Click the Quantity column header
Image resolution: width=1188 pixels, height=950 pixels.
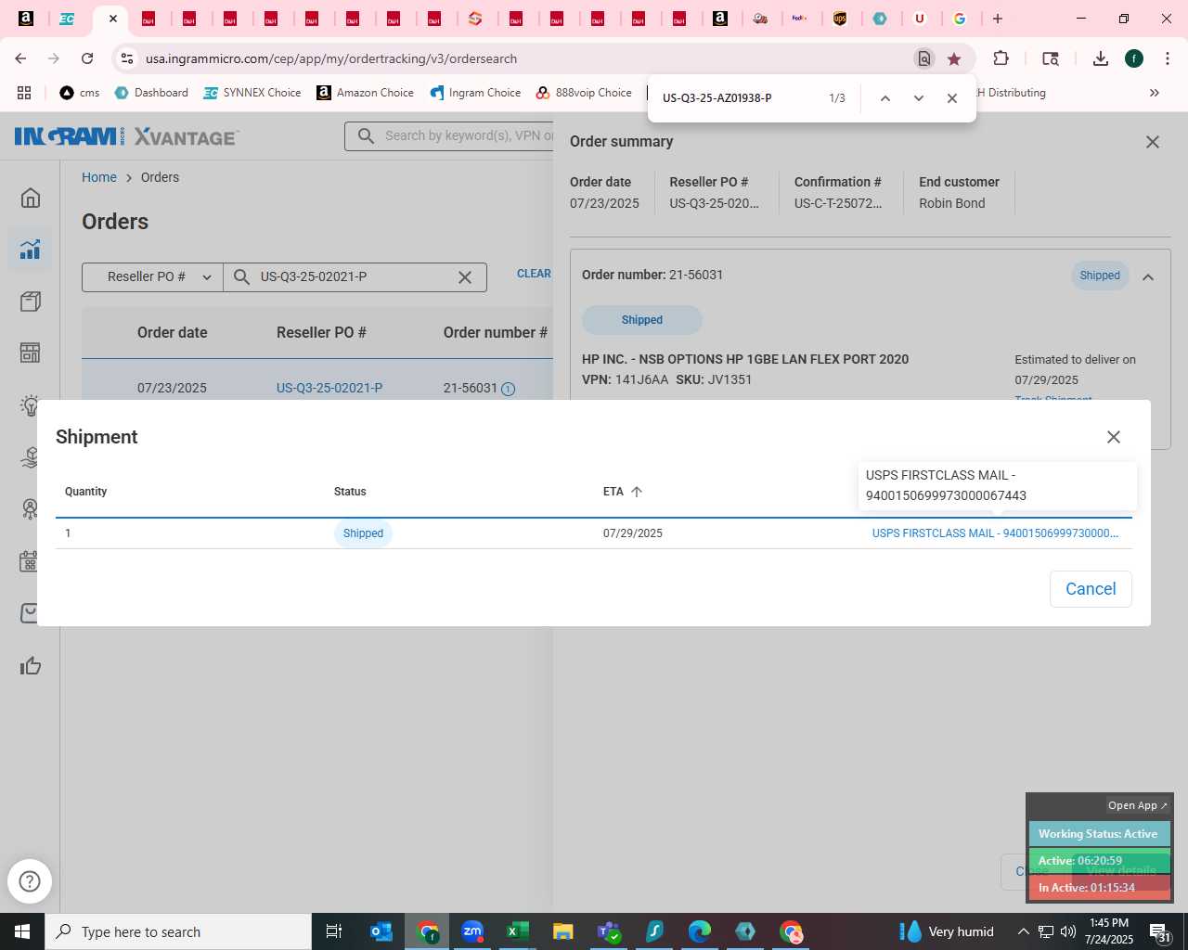(86, 492)
